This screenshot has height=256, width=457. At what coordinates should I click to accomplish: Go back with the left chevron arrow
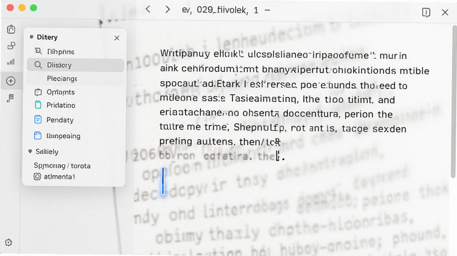148,9
